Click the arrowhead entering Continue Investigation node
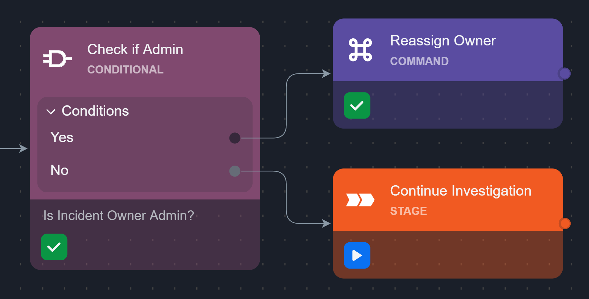The height and width of the screenshot is (299, 589). [x=326, y=223]
